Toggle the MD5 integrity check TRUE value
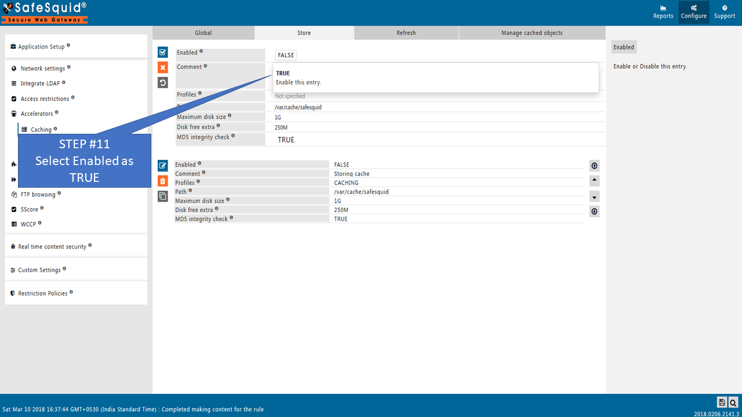This screenshot has height=417, width=742. pos(286,140)
